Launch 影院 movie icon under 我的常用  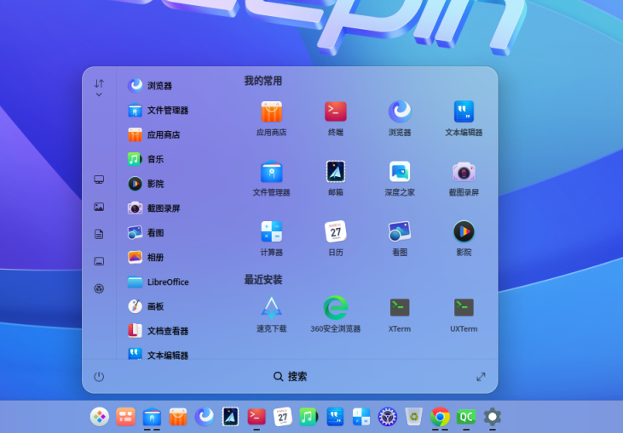(464, 231)
